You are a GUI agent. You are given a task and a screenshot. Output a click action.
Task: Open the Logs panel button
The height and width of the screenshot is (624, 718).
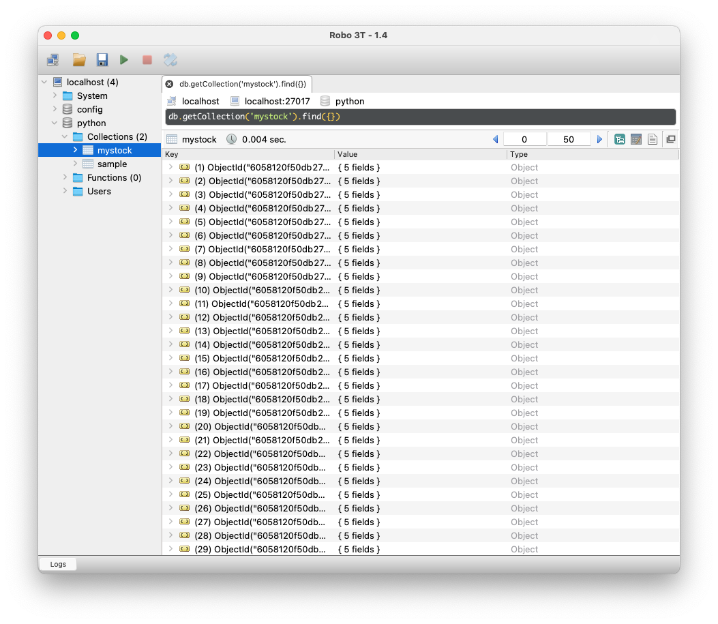tap(58, 564)
